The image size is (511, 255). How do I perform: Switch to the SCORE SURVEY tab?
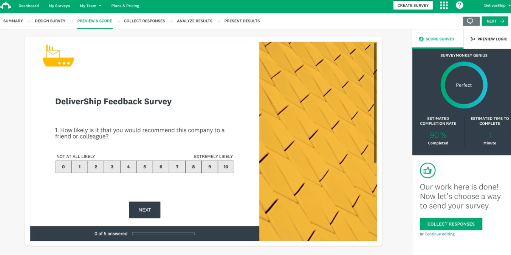(x=437, y=39)
